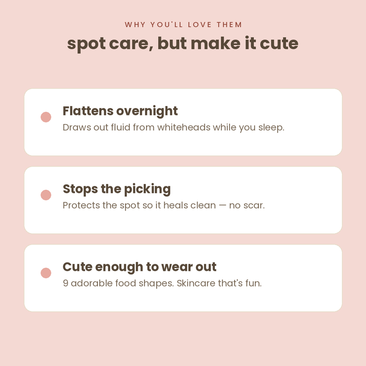Click the 'spot care, but make it cute' headline
366x366 pixels.
coord(183,44)
